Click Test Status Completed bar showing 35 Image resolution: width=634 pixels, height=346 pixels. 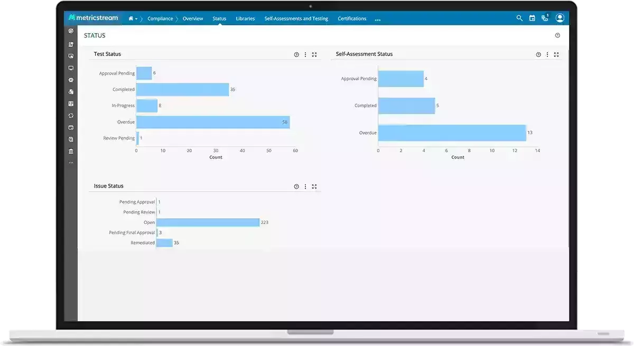pos(183,89)
